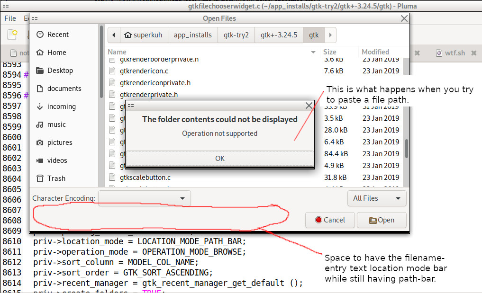Select music folder in sidebar

click(51, 124)
